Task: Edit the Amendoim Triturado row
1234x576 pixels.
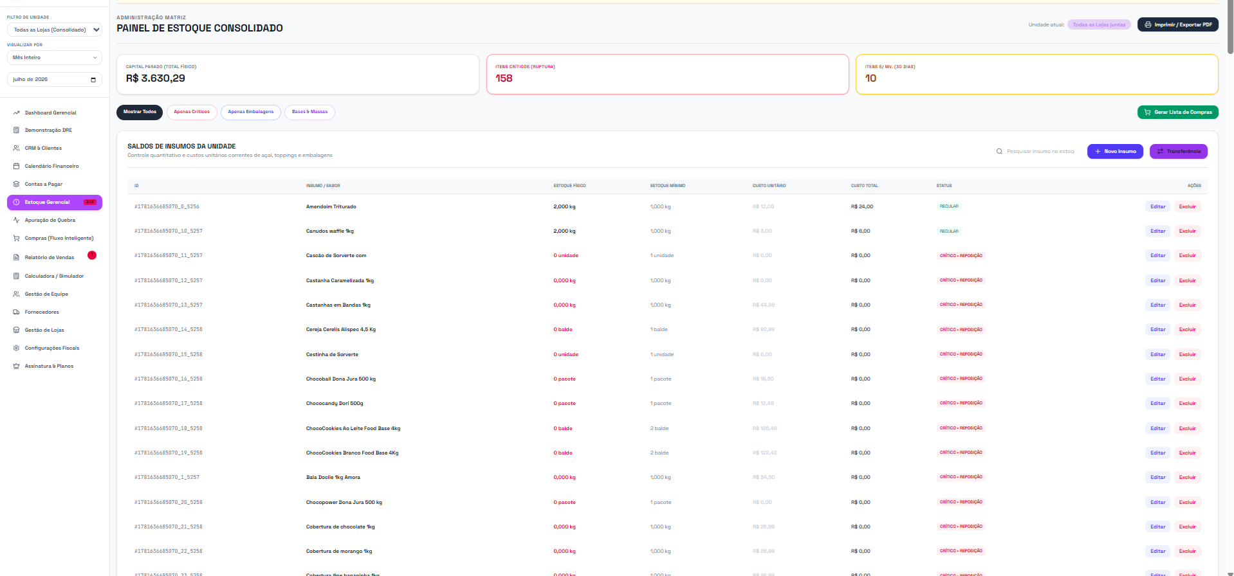Action: point(1158,206)
